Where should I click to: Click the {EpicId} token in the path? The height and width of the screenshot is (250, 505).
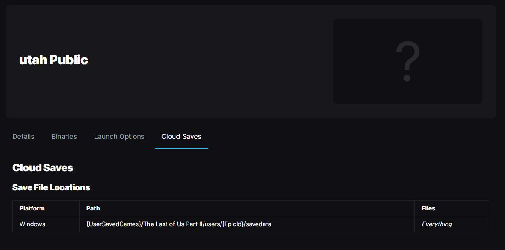232,224
